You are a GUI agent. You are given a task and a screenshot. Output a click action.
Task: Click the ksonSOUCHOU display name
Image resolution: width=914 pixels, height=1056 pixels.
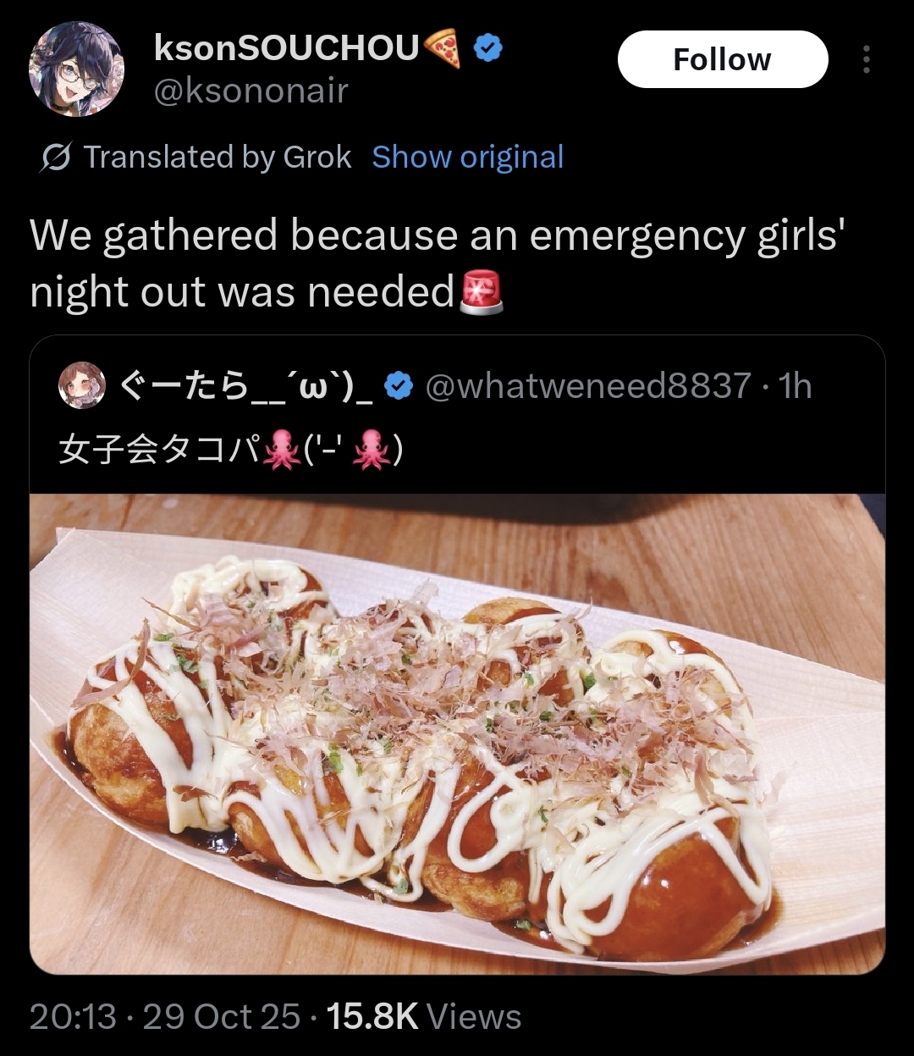pos(287,49)
